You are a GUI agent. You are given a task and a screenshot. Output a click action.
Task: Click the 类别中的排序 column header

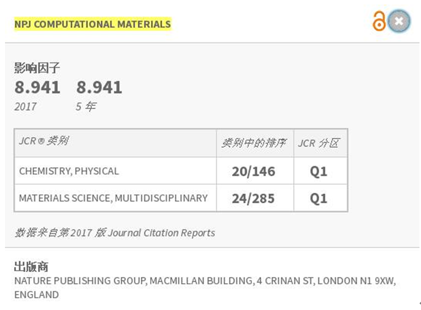pyautogui.click(x=254, y=143)
